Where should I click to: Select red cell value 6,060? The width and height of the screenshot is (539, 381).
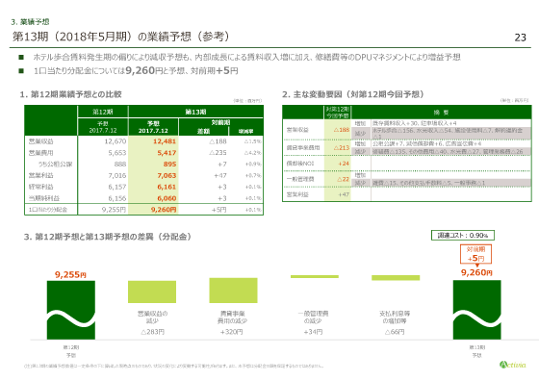coord(167,198)
